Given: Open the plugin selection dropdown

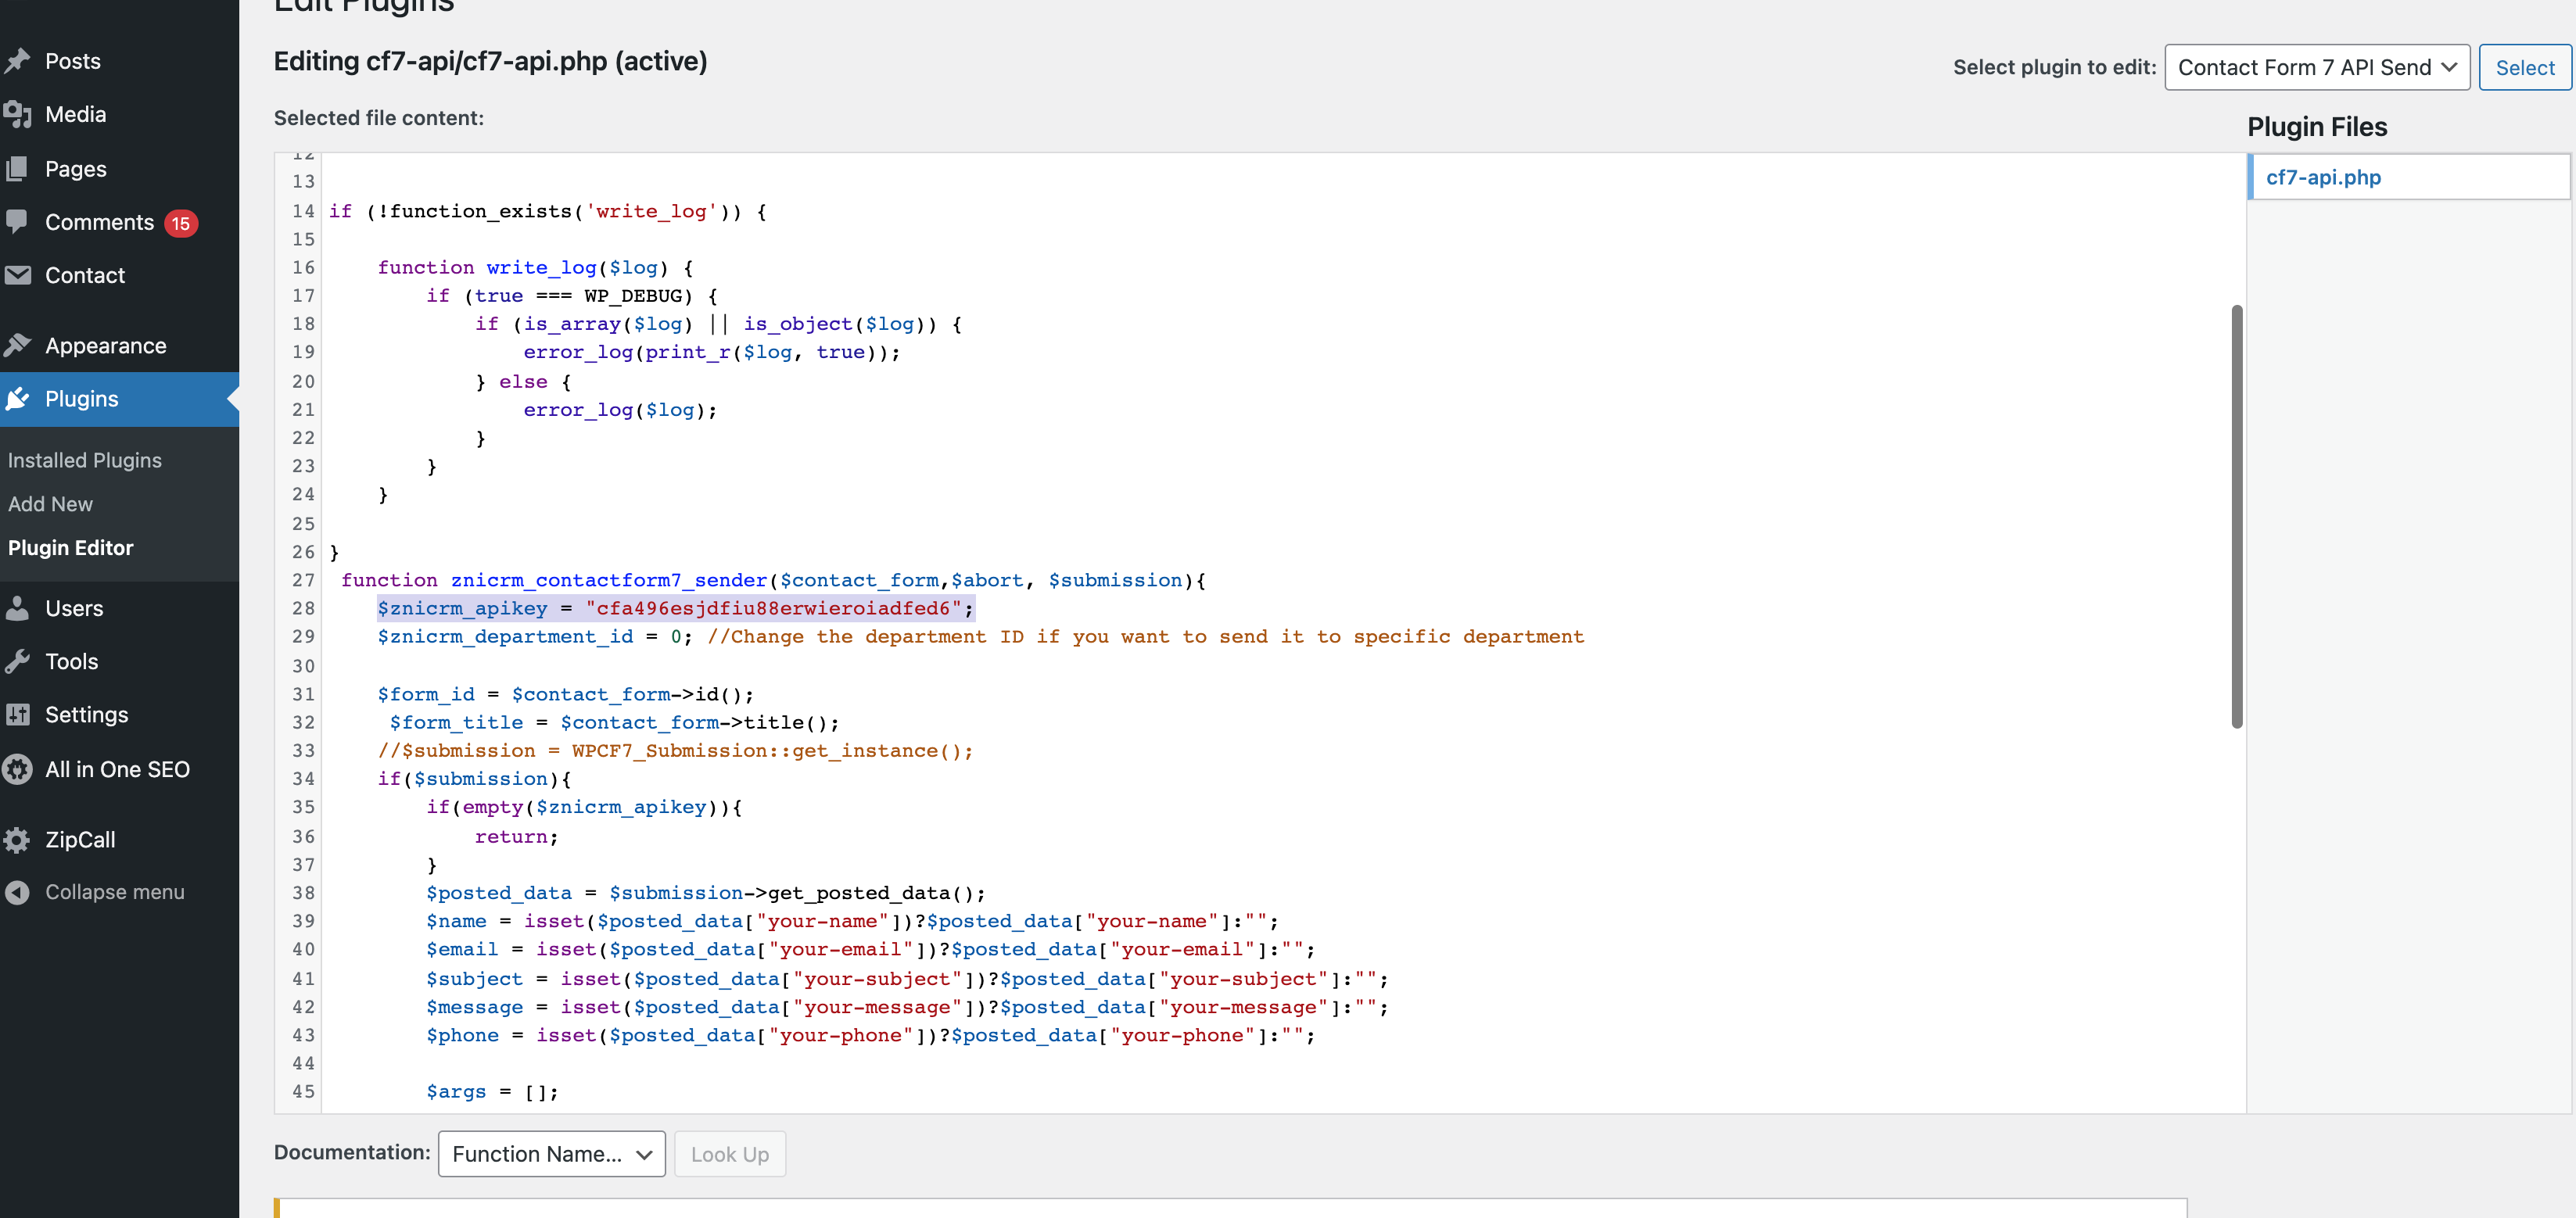Looking at the screenshot, I should point(2316,67).
